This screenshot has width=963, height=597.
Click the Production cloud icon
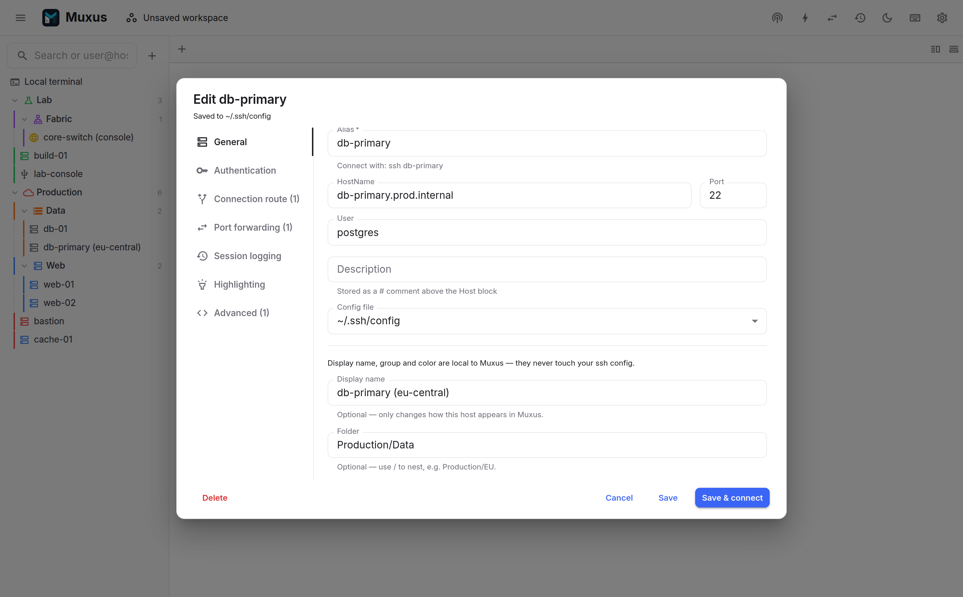[28, 193]
